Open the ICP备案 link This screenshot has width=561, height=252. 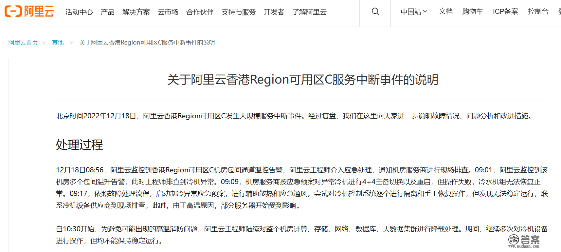pyautogui.click(x=505, y=11)
